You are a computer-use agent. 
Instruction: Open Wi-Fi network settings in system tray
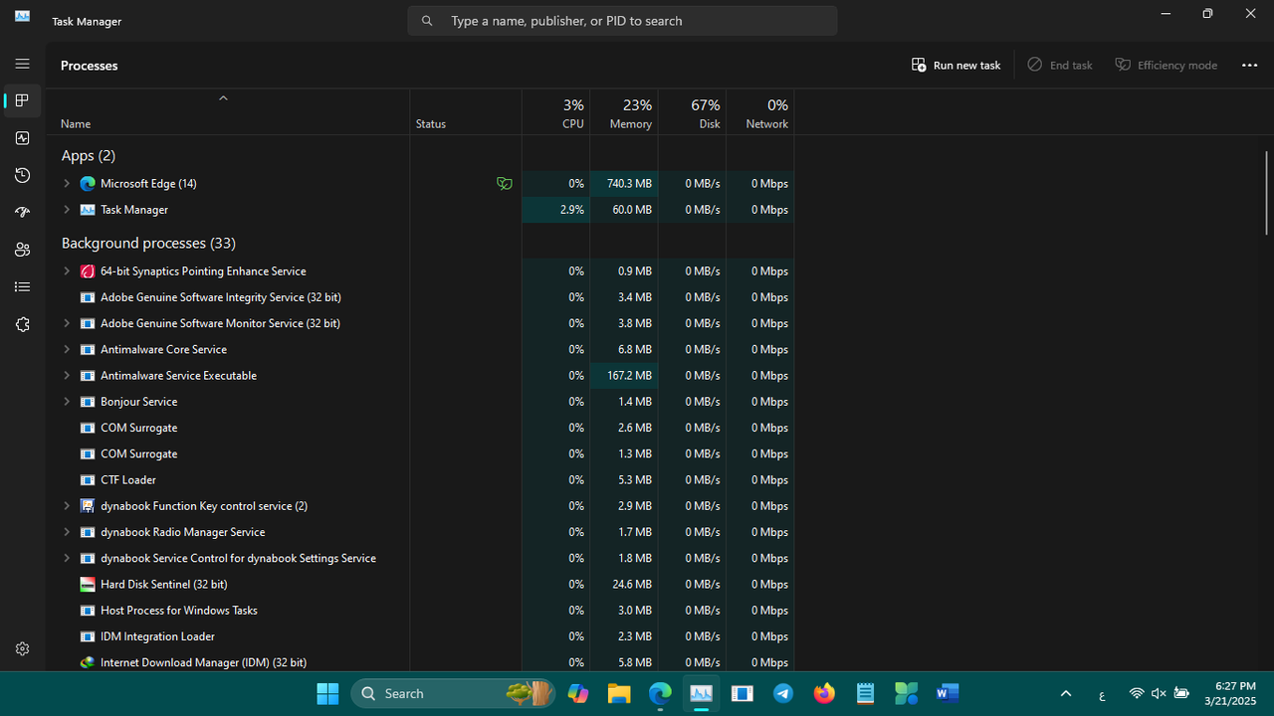pos(1137,693)
